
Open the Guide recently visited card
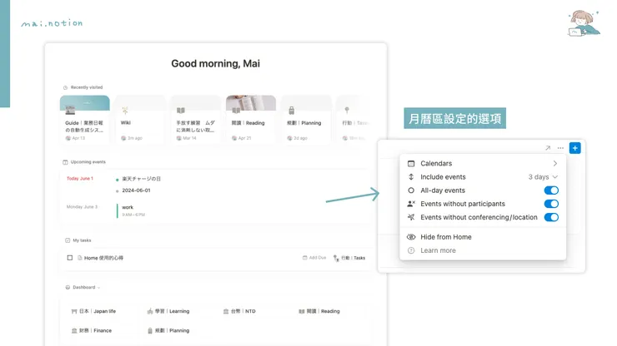coord(84,120)
